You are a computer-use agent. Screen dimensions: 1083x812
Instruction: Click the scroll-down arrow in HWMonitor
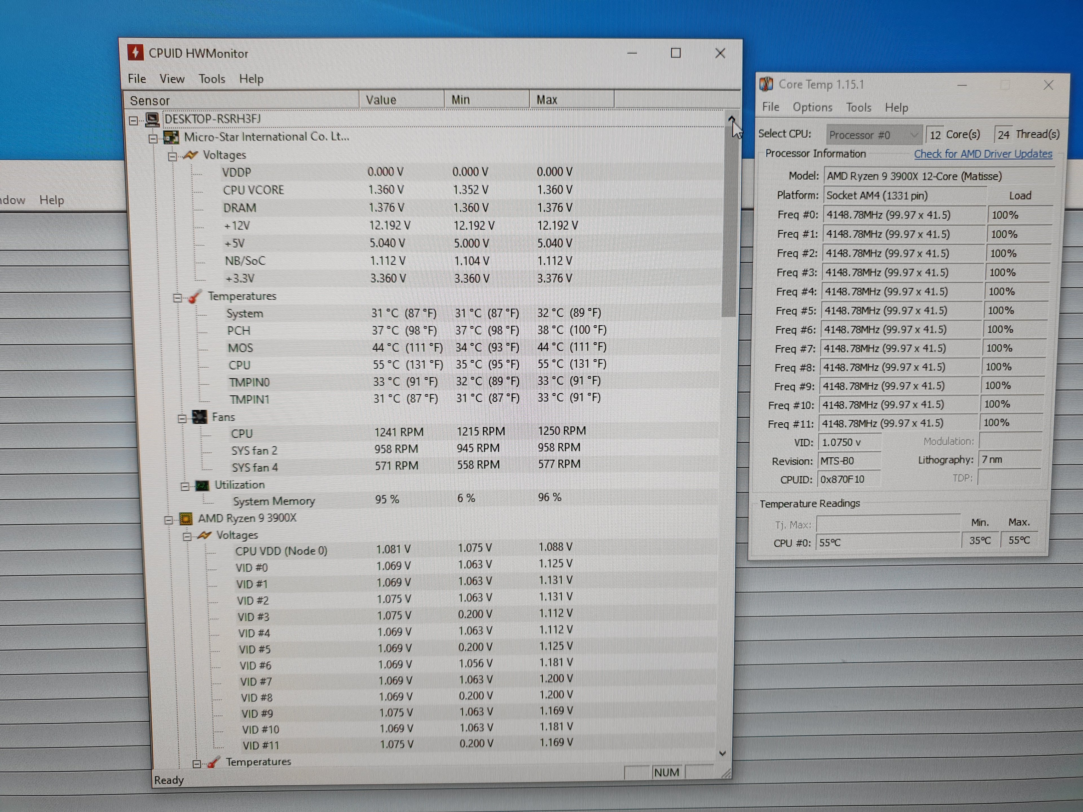point(722,753)
